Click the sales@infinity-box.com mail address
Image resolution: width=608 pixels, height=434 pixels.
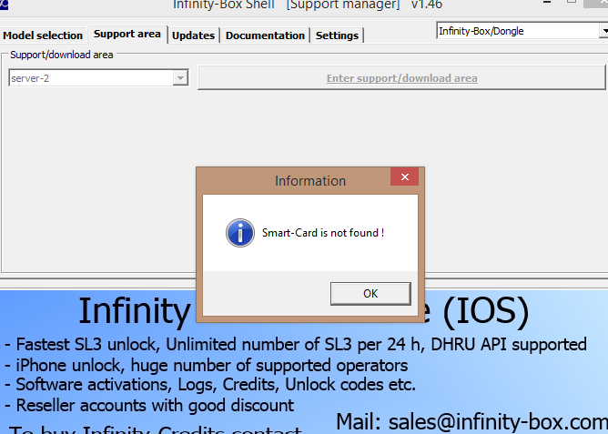point(498,421)
